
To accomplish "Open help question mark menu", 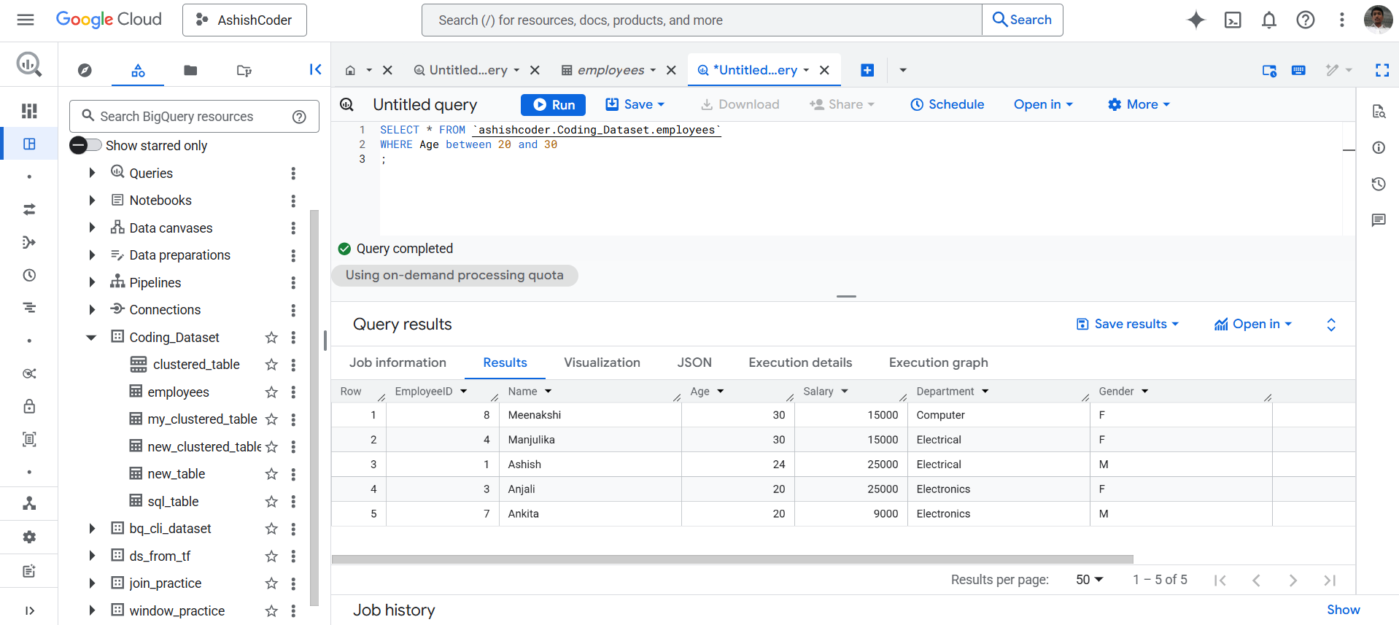I will pos(1306,20).
